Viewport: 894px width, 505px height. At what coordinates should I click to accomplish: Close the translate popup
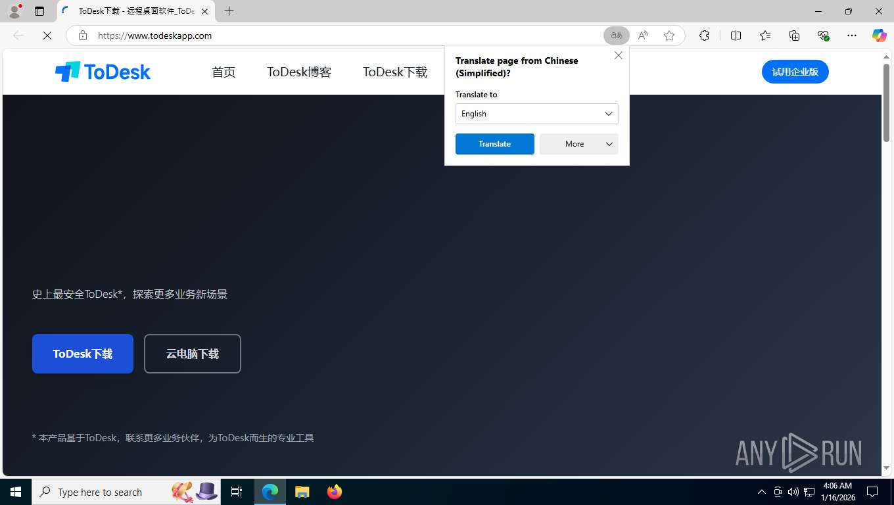619,56
